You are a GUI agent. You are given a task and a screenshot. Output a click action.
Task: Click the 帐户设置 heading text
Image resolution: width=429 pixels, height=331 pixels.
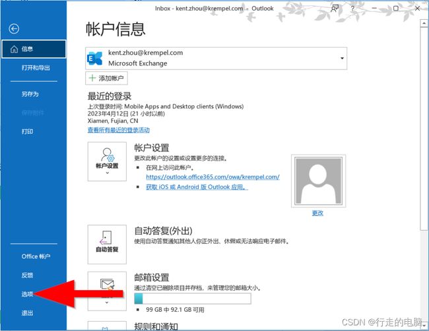(152, 148)
